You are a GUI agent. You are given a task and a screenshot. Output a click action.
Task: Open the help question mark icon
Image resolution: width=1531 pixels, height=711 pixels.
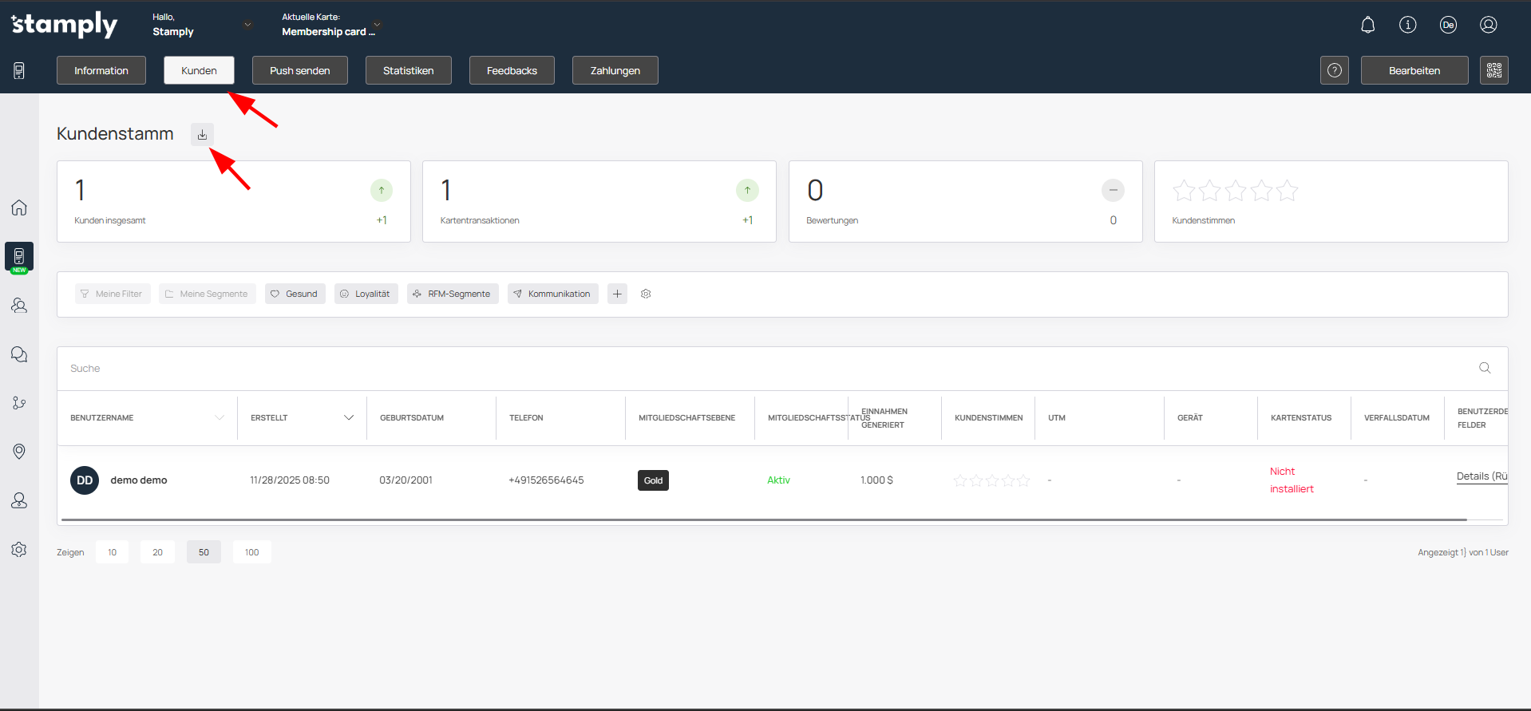coord(1334,70)
